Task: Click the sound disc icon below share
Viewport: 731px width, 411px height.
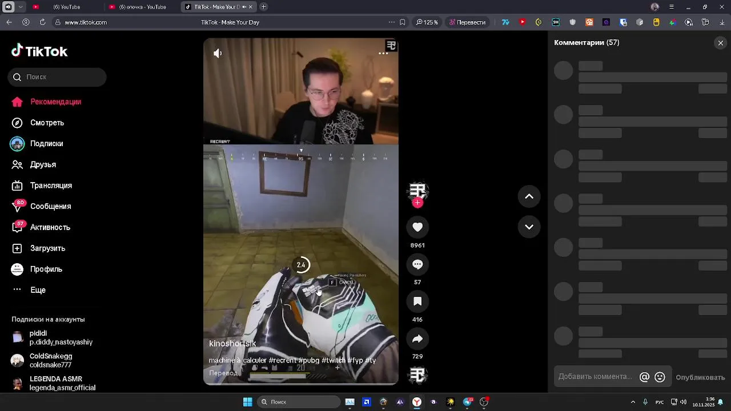Action: [x=417, y=375]
